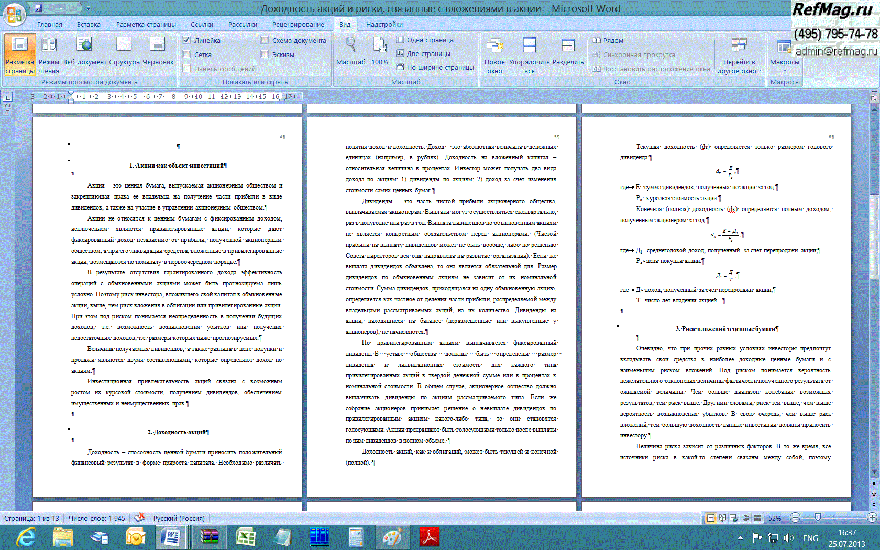Choose Две страницы zoom option

point(423,53)
